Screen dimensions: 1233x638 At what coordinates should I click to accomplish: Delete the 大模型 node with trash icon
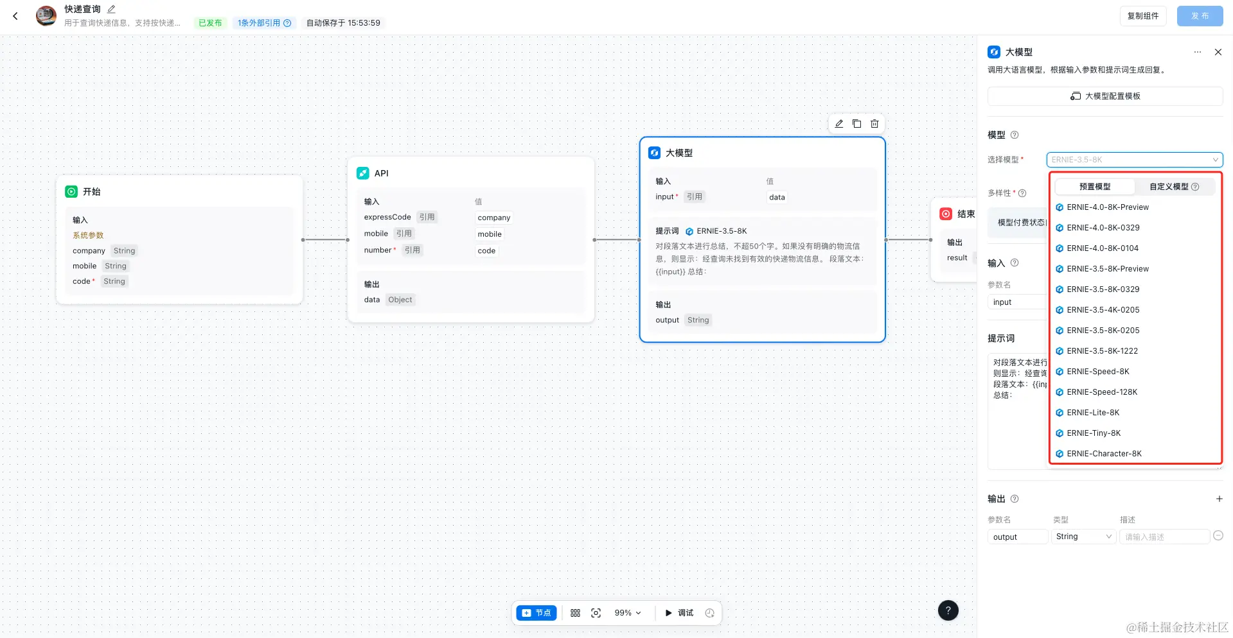pyautogui.click(x=874, y=124)
